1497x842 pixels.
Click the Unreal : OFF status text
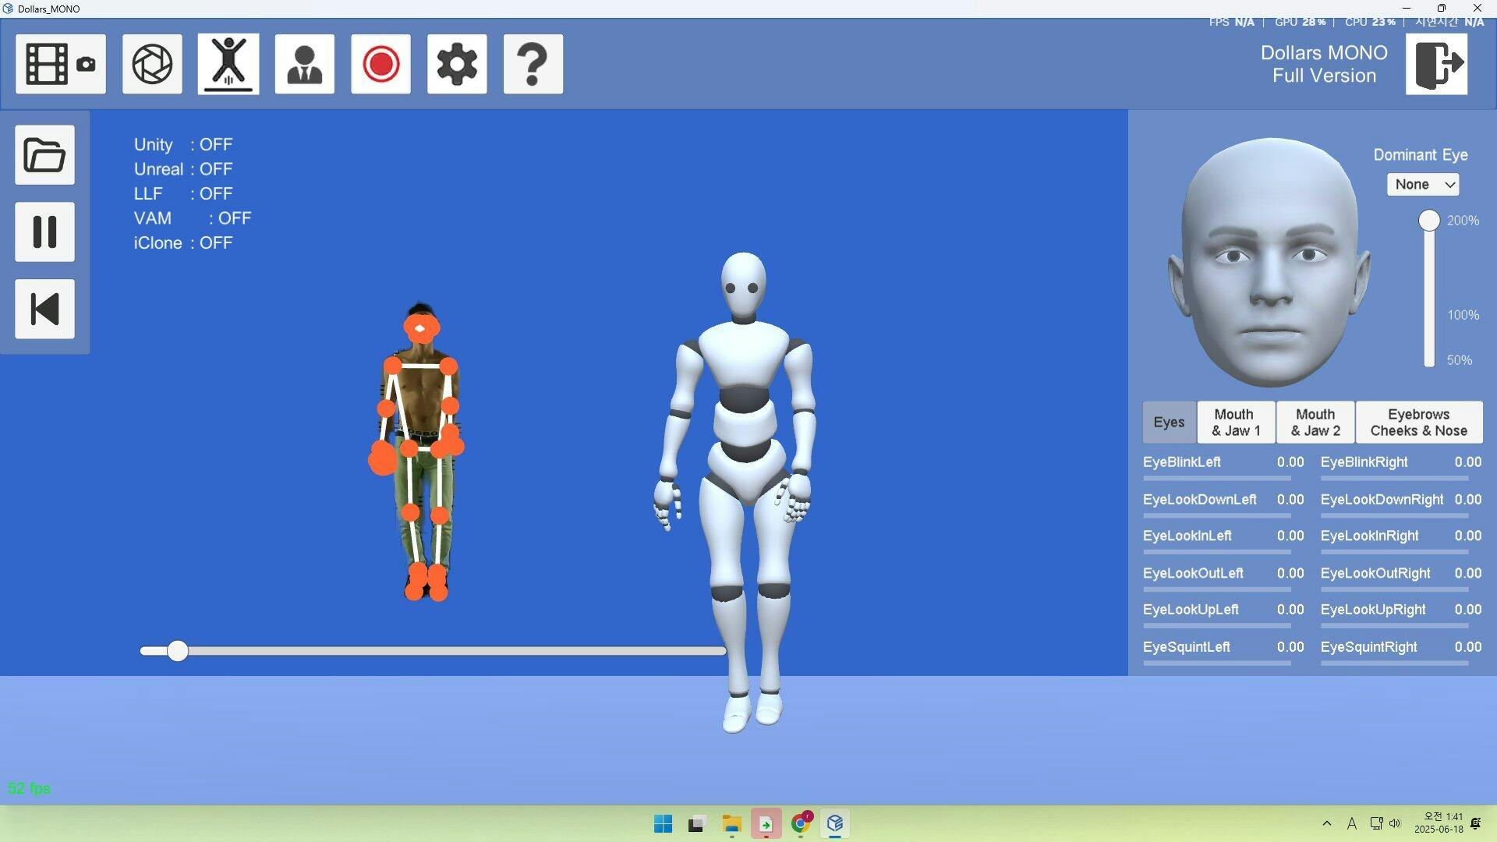pyautogui.click(x=183, y=169)
